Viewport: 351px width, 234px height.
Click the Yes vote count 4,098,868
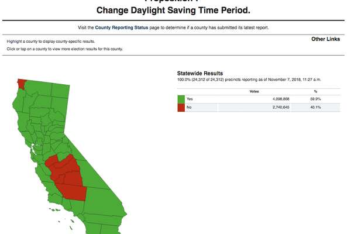coord(281,99)
